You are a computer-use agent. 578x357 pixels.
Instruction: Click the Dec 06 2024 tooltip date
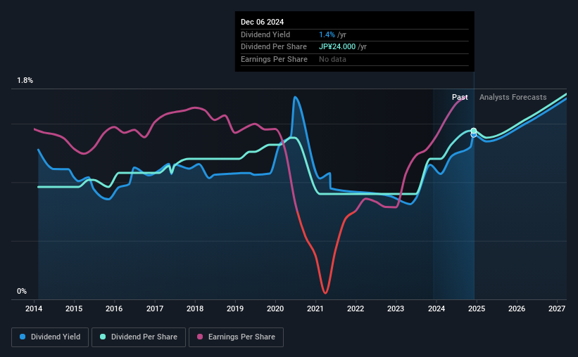click(x=262, y=22)
